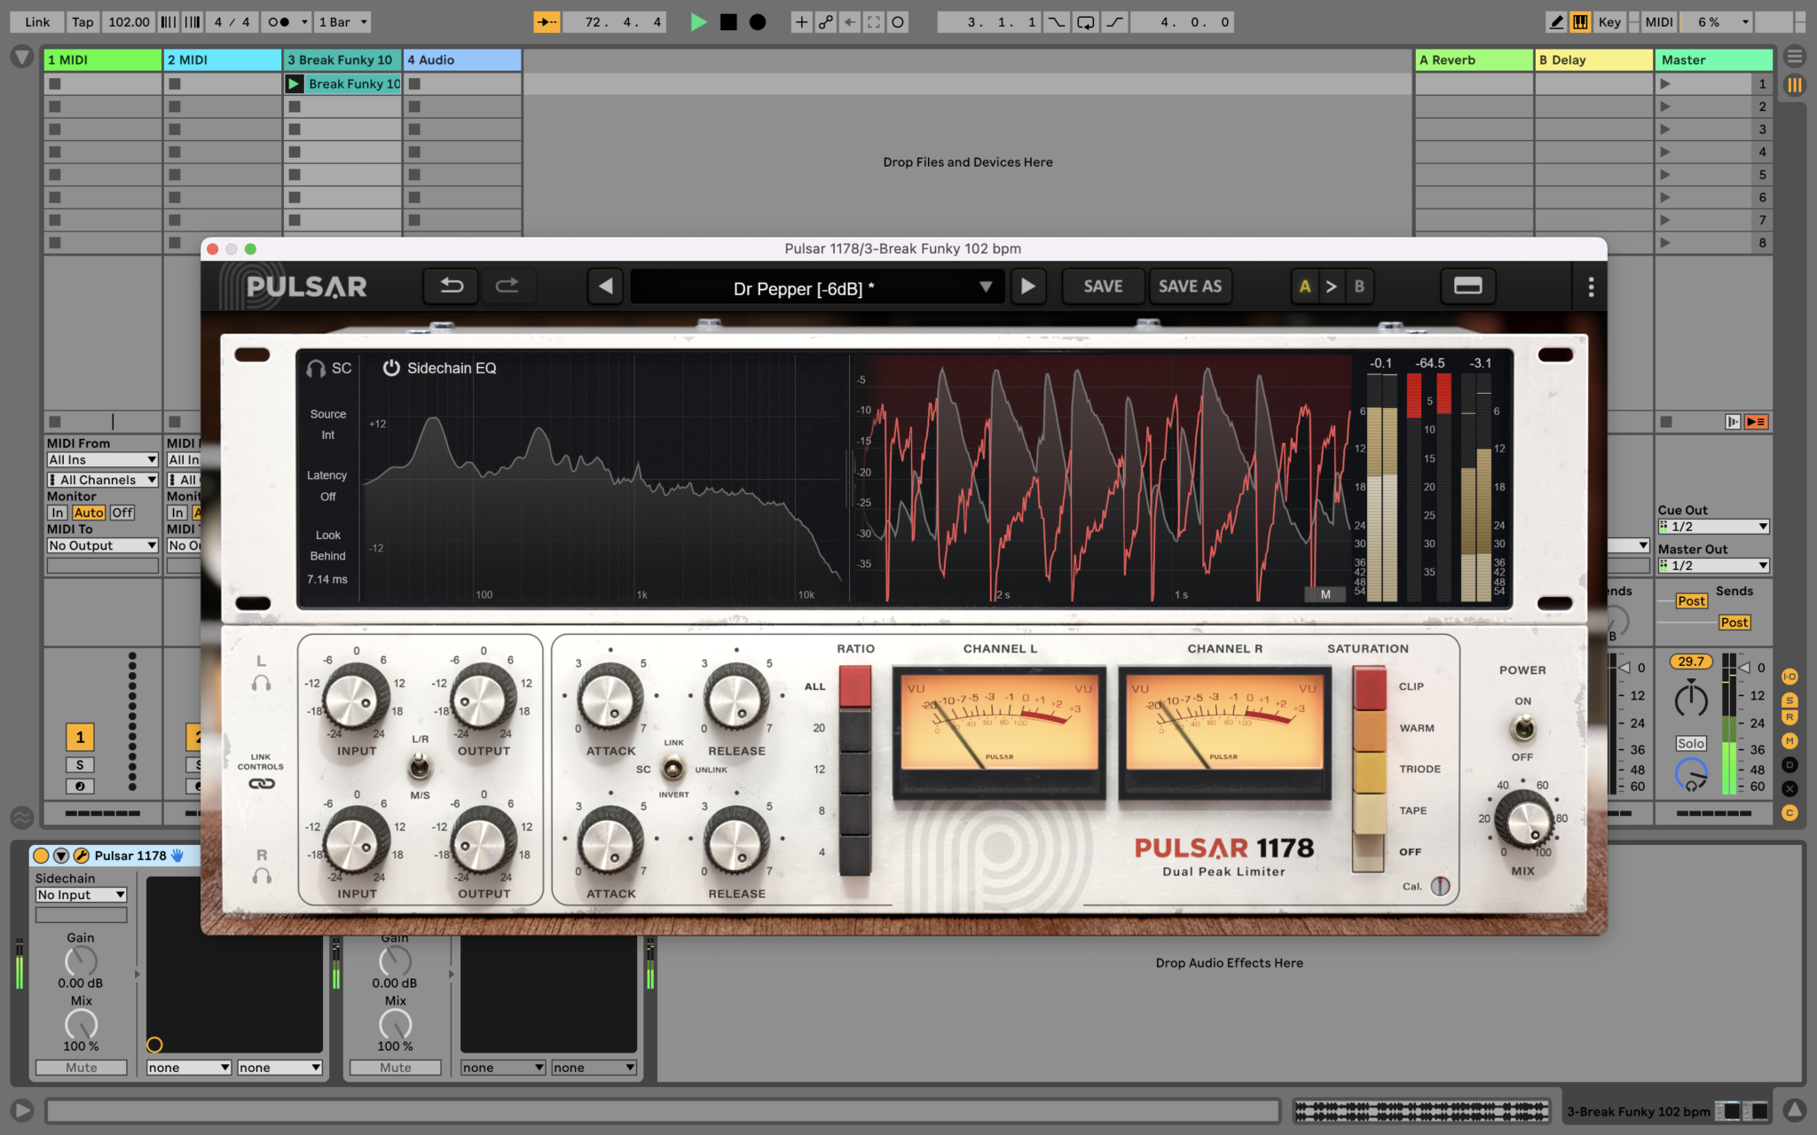The height and width of the screenshot is (1135, 1817).
Task: Set track Monitor to In
Action: (x=57, y=512)
